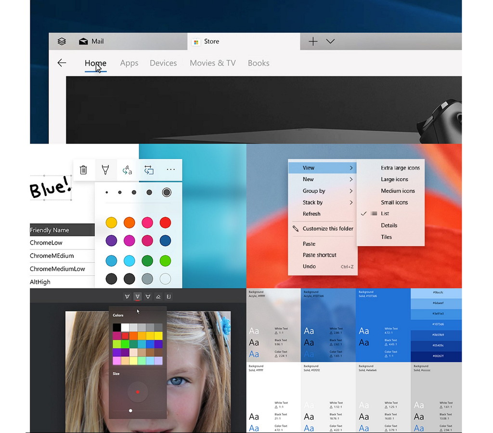Open the Movies & TV tab

click(x=212, y=63)
